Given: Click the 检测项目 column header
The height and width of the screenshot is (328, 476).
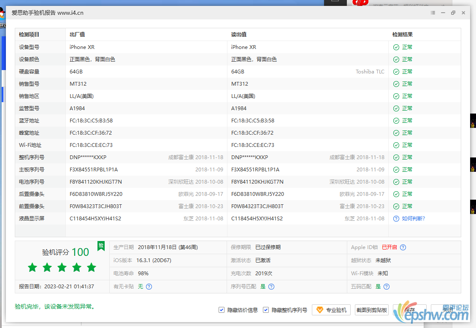Looking at the screenshot, I should [29, 35].
